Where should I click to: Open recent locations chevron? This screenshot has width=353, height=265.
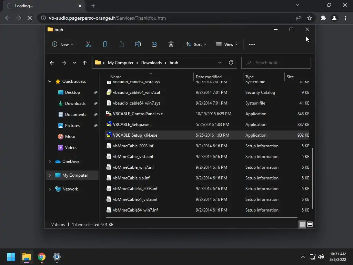tap(74, 63)
